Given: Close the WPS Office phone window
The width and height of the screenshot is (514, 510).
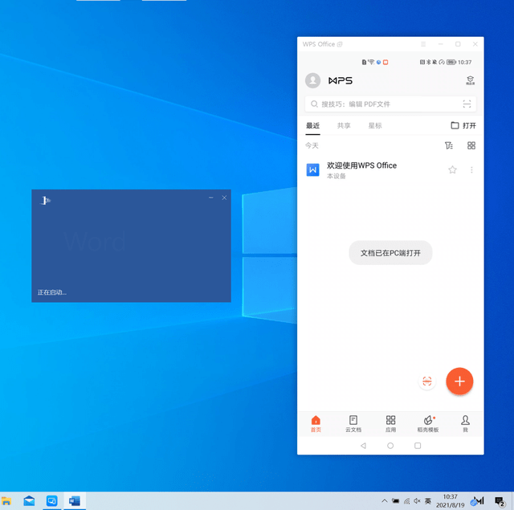Looking at the screenshot, I should pyautogui.click(x=475, y=44).
